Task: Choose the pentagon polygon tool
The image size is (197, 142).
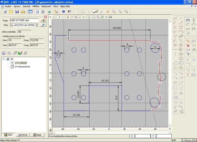Action: 175,93
